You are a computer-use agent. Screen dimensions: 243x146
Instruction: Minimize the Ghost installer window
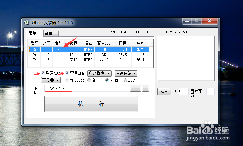pos(187,21)
